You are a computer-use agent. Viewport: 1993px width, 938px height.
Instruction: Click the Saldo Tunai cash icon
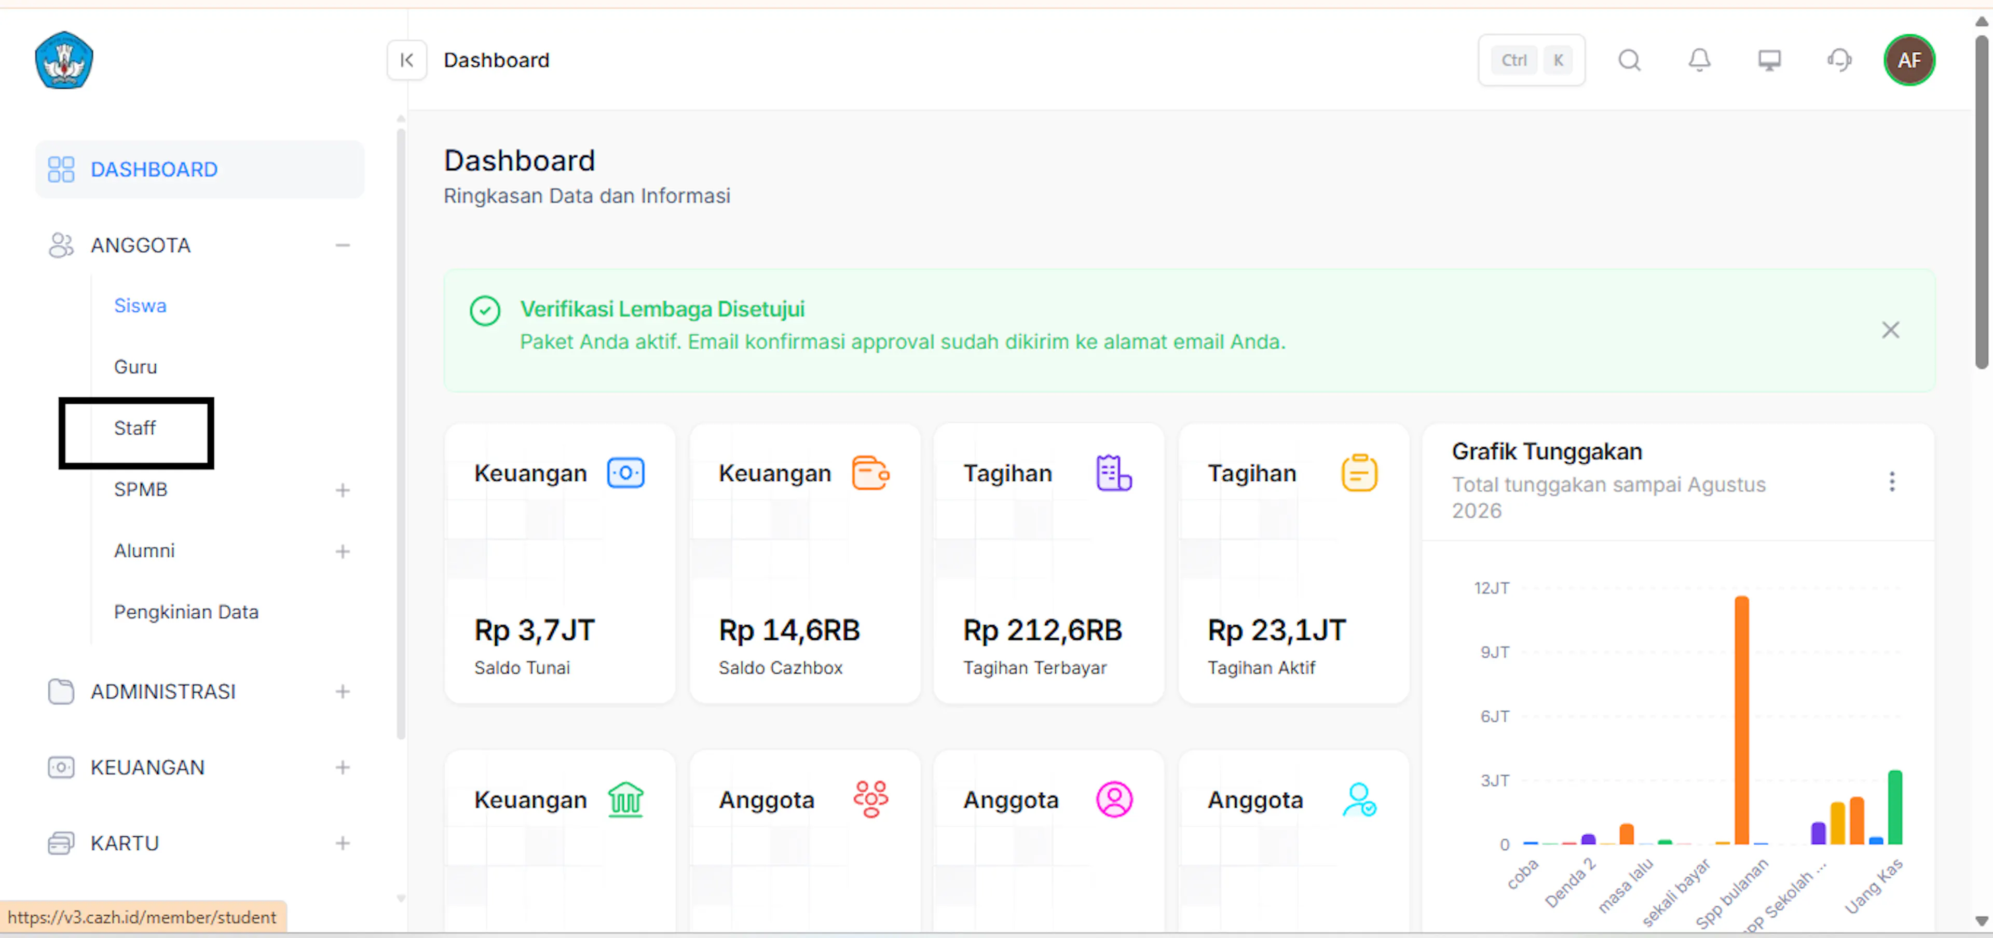tap(626, 473)
